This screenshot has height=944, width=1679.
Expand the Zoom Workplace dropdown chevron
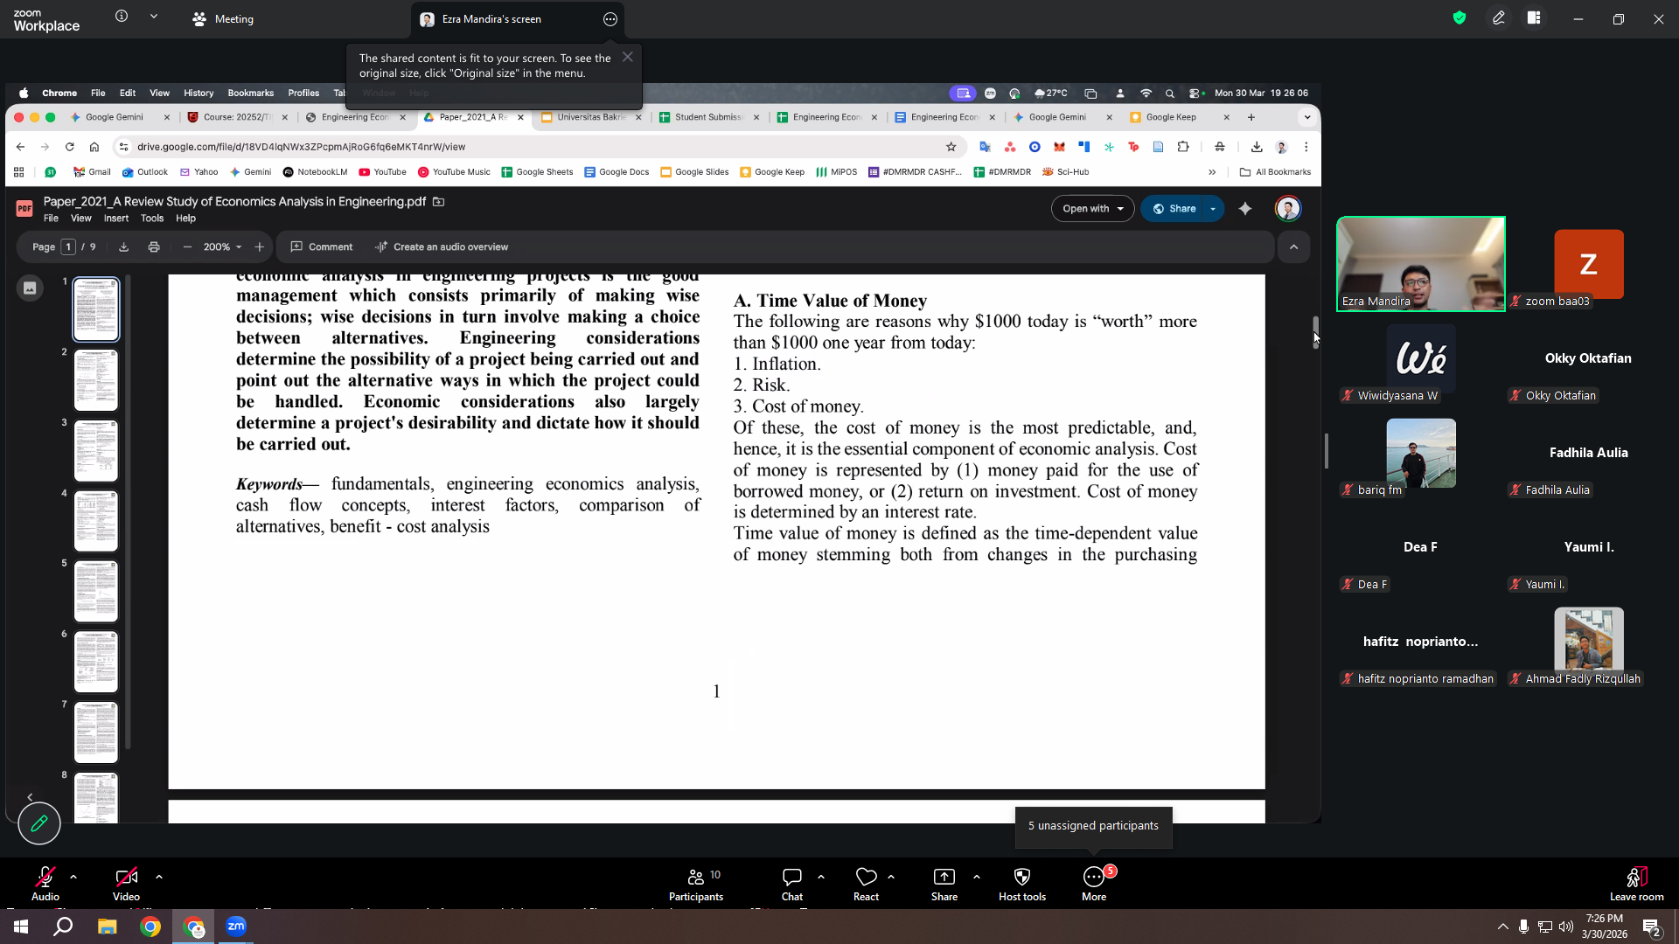tap(154, 17)
